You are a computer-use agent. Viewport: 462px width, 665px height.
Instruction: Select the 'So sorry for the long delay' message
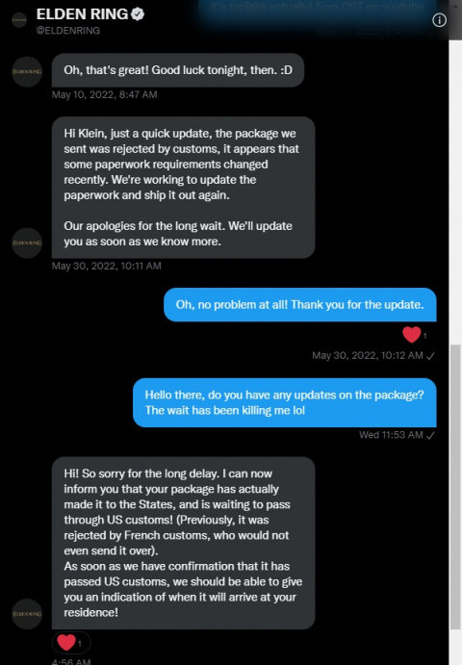[183, 543]
